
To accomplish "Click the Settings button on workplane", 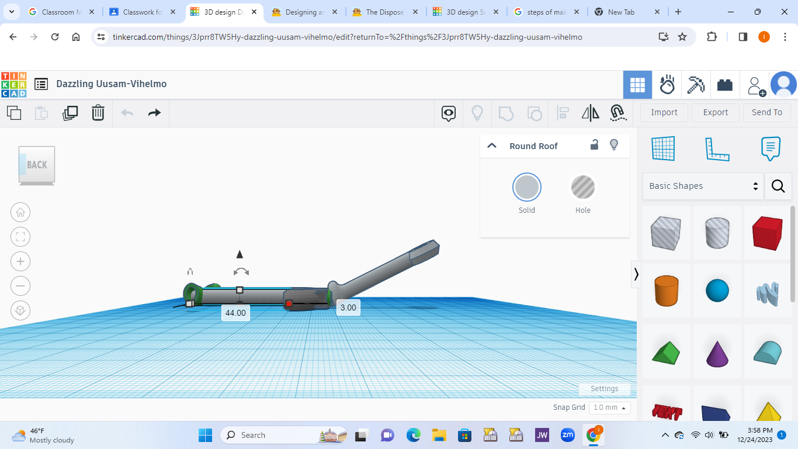I will (x=604, y=389).
